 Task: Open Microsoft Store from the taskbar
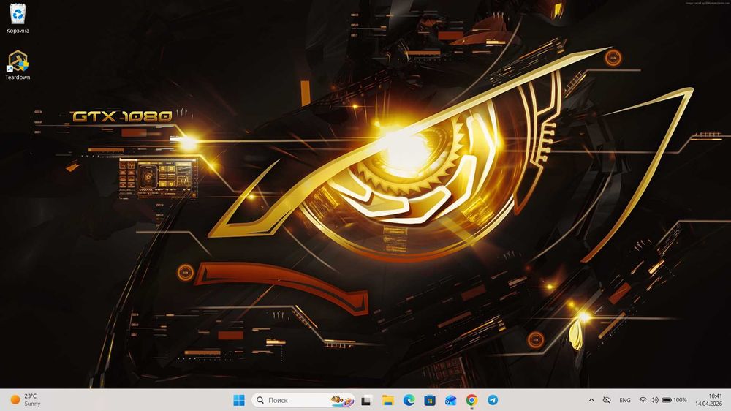pyautogui.click(x=430, y=400)
